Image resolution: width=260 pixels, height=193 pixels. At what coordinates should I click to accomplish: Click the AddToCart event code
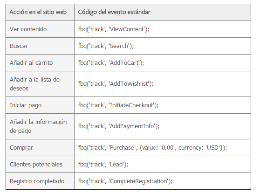(x=111, y=63)
